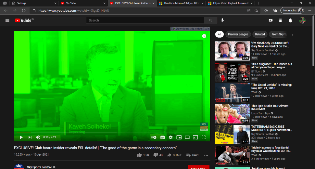Save video to a playlist
The image size is (315, 169).
(x=193, y=155)
